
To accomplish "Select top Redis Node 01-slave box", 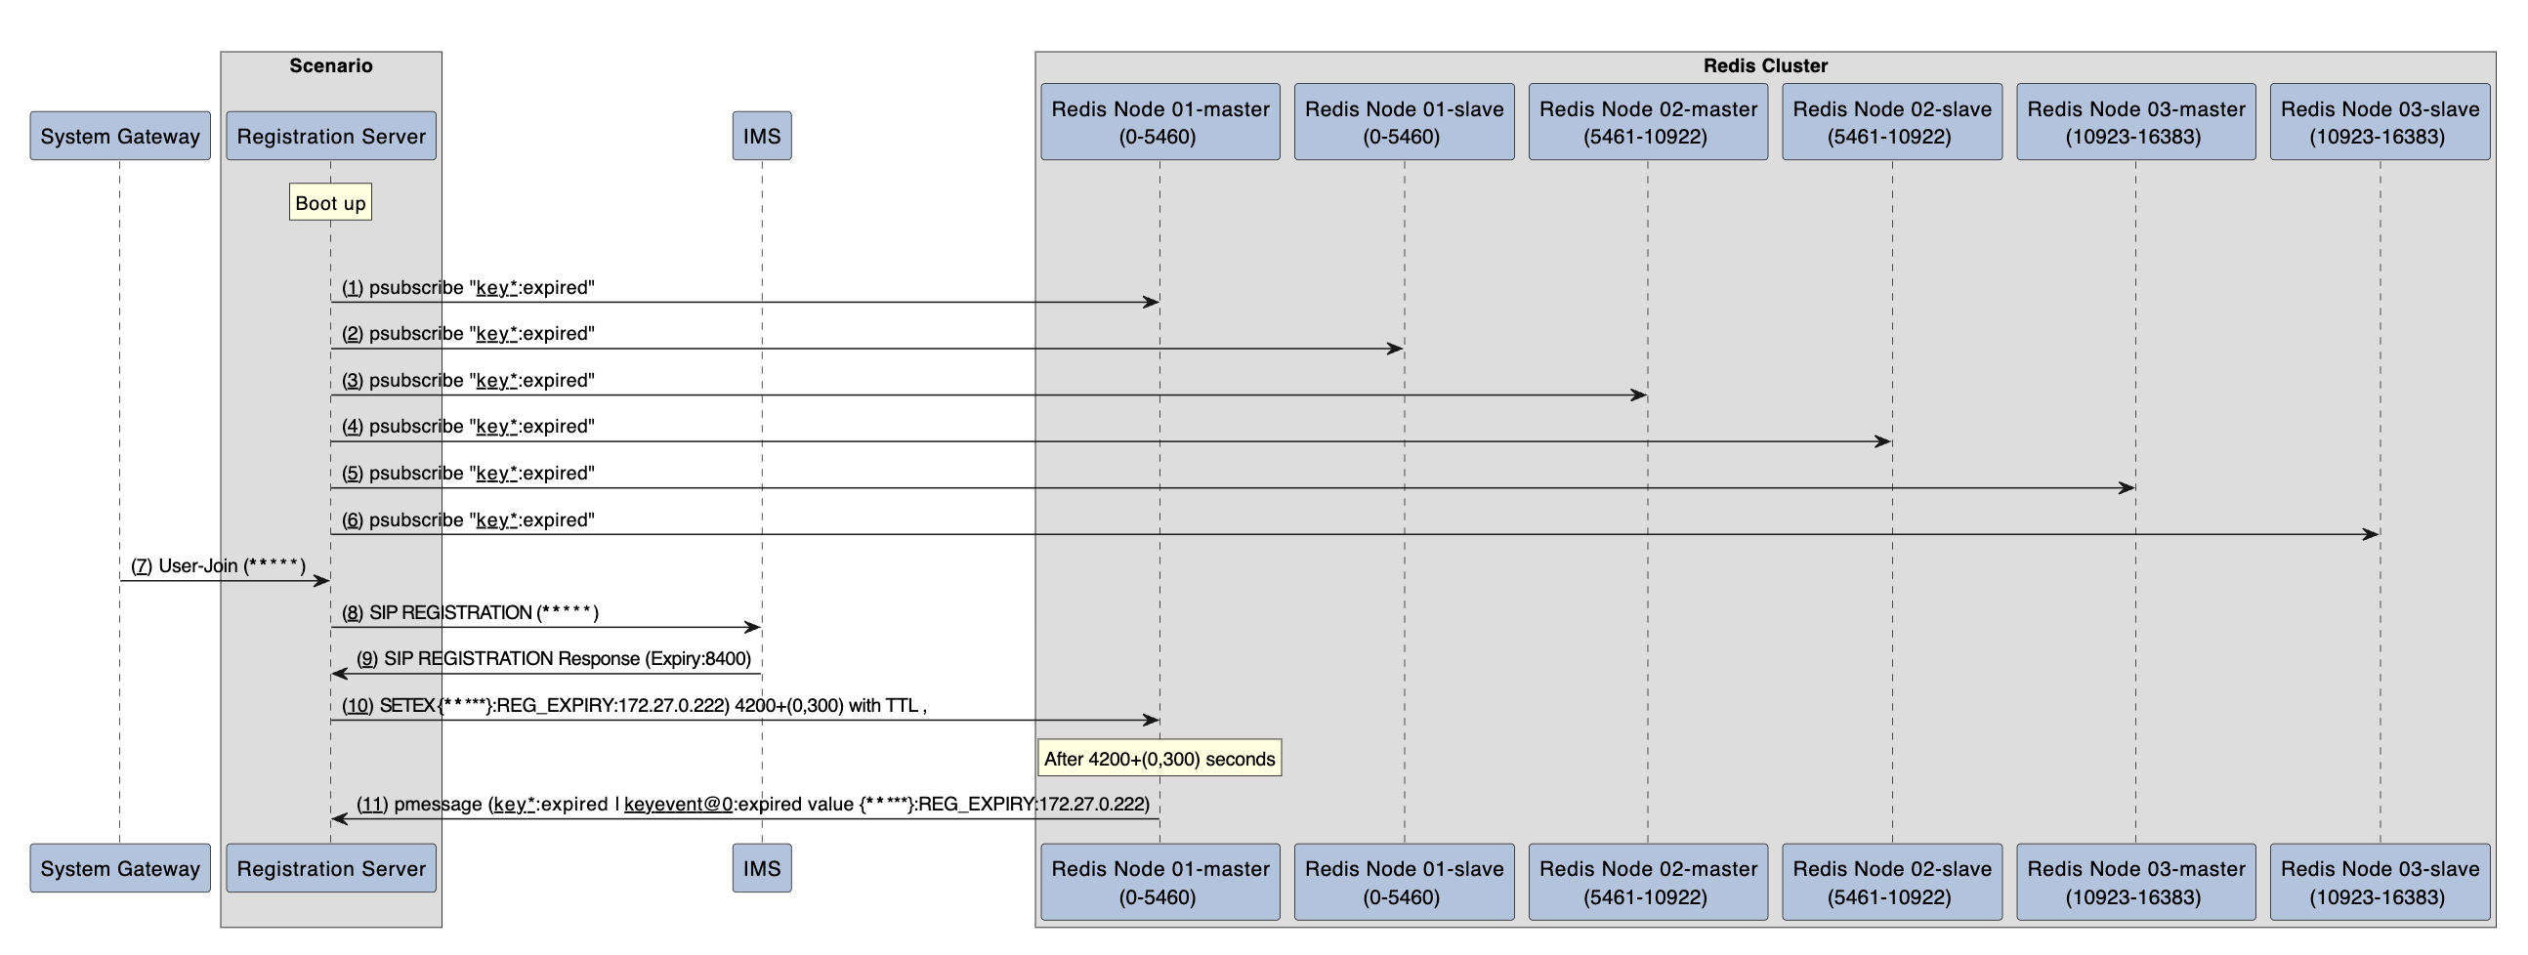I will point(1405,122).
